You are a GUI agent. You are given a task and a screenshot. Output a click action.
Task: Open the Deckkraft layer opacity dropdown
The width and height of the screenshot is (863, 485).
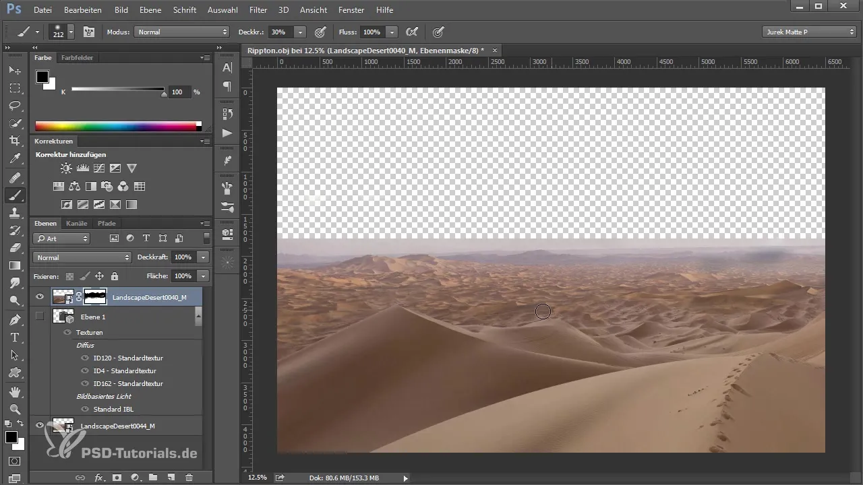point(203,257)
